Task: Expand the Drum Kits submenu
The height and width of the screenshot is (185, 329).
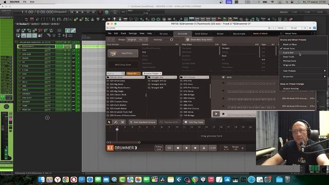Action: click(x=303, y=77)
